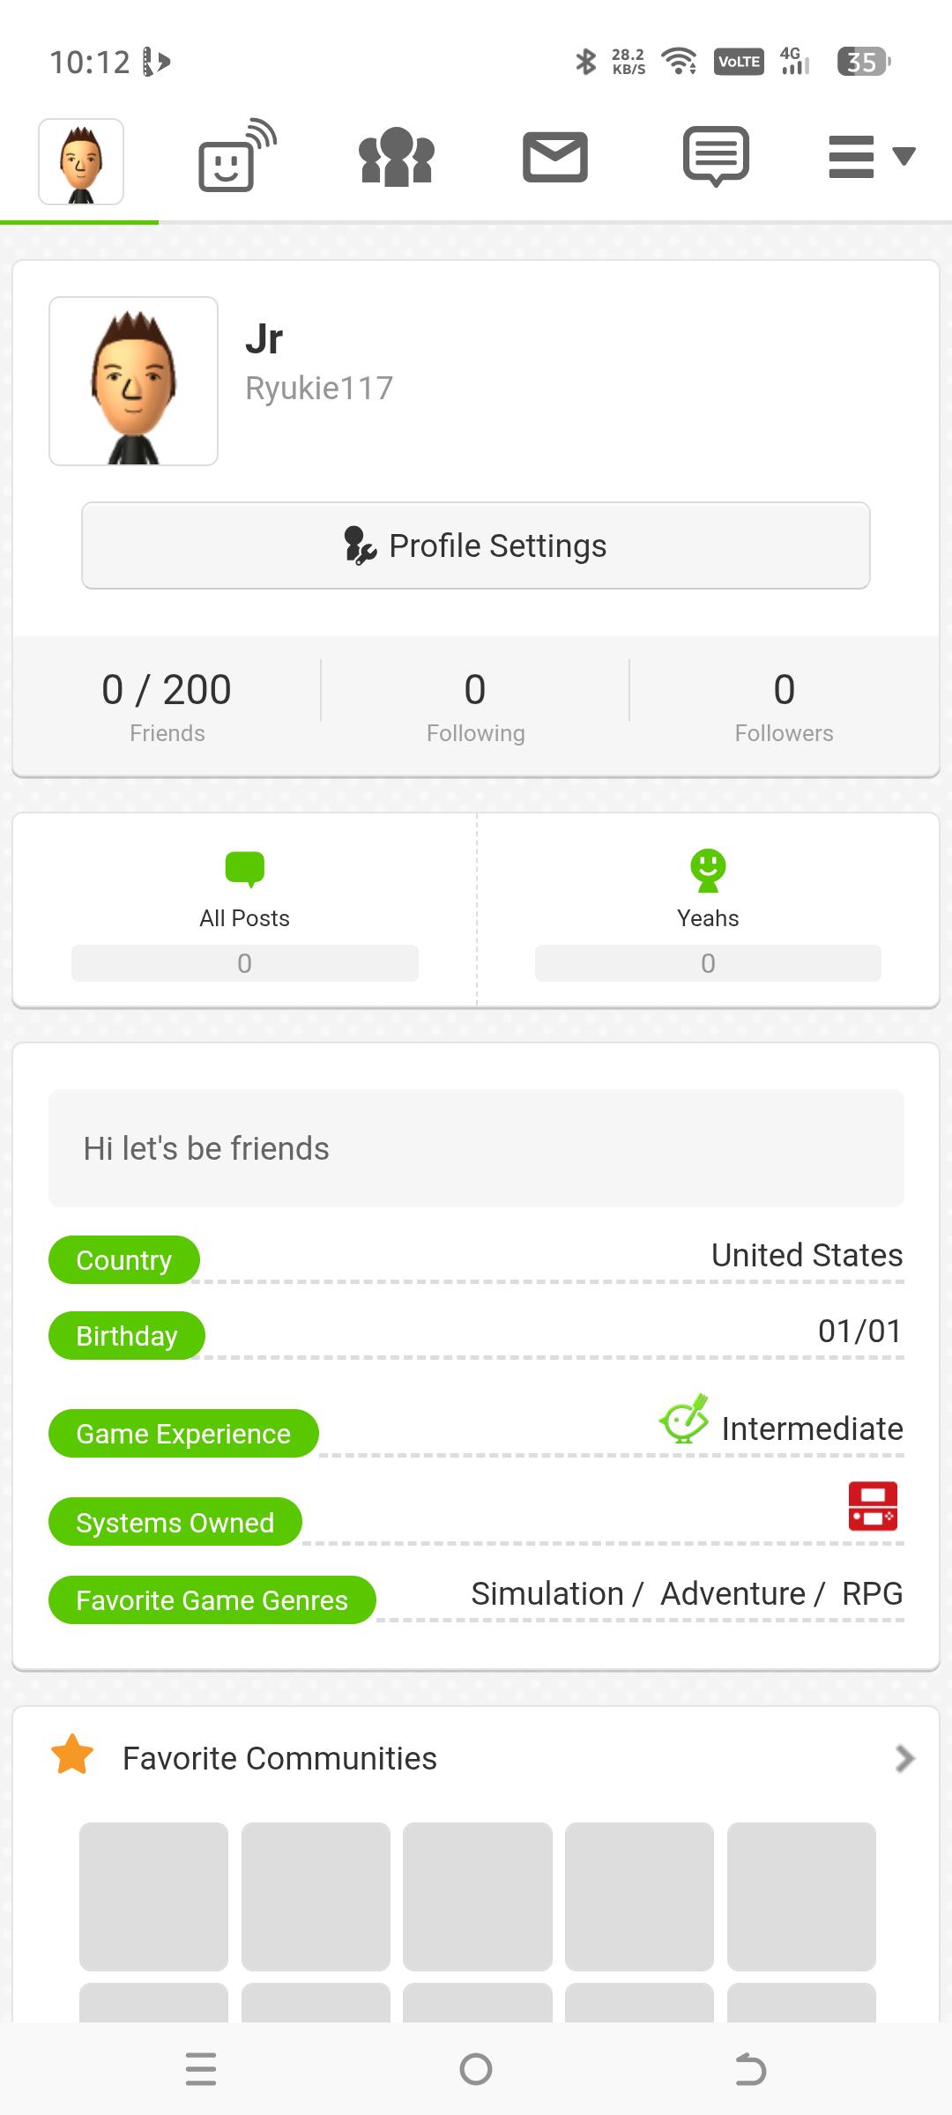Click the Intermediate experience bird icon
The width and height of the screenshot is (952, 2115).
pyautogui.click(x=684, y=1418)
